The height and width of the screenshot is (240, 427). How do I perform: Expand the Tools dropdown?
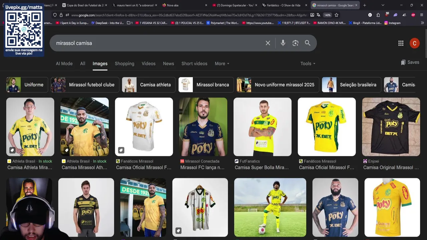(x=308, y=64)
